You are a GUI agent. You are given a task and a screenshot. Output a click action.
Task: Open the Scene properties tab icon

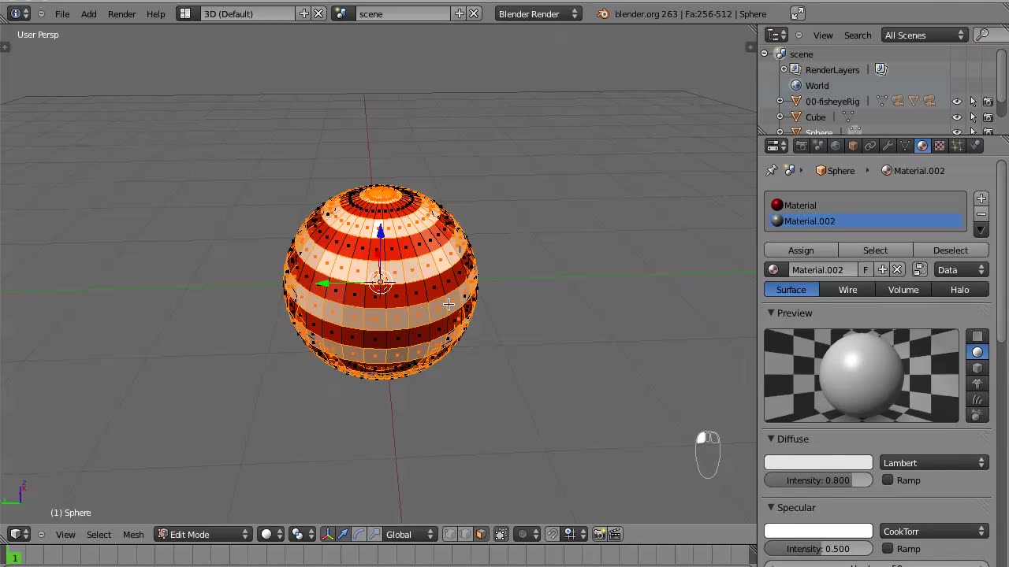coord(818,146)
